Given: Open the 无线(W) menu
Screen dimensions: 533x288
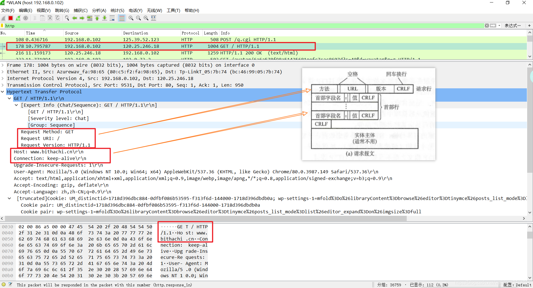Looking at the screenshot, I should click(154, 11).
